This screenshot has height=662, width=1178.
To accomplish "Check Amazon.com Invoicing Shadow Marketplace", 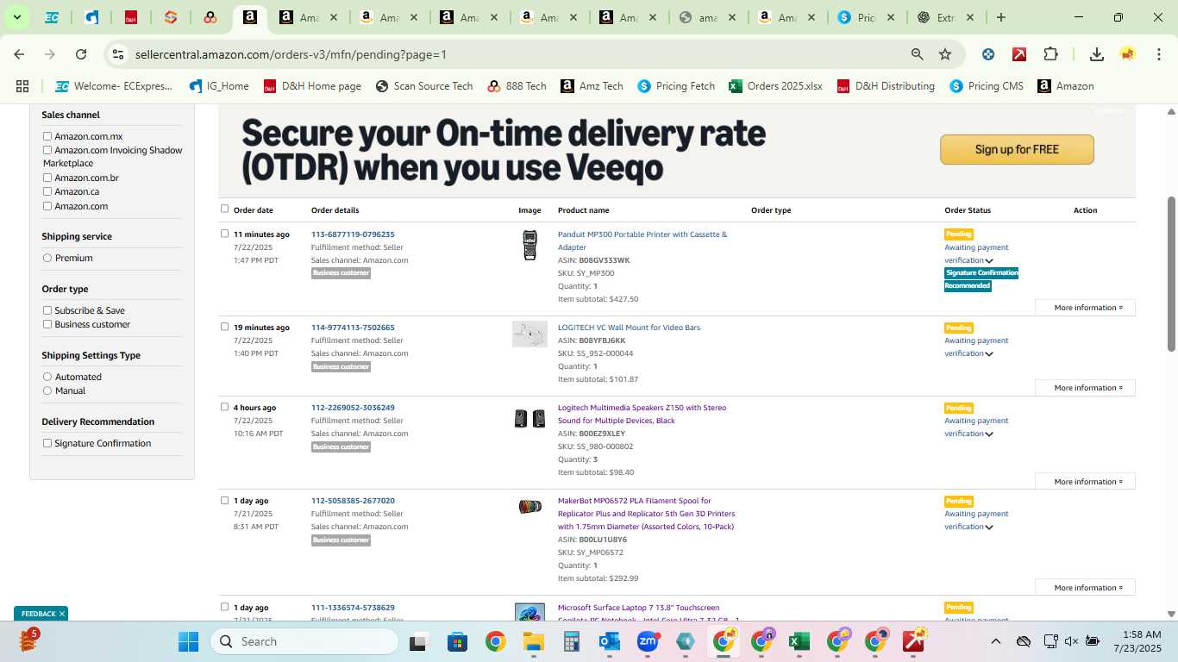I will tap(47, 150).
